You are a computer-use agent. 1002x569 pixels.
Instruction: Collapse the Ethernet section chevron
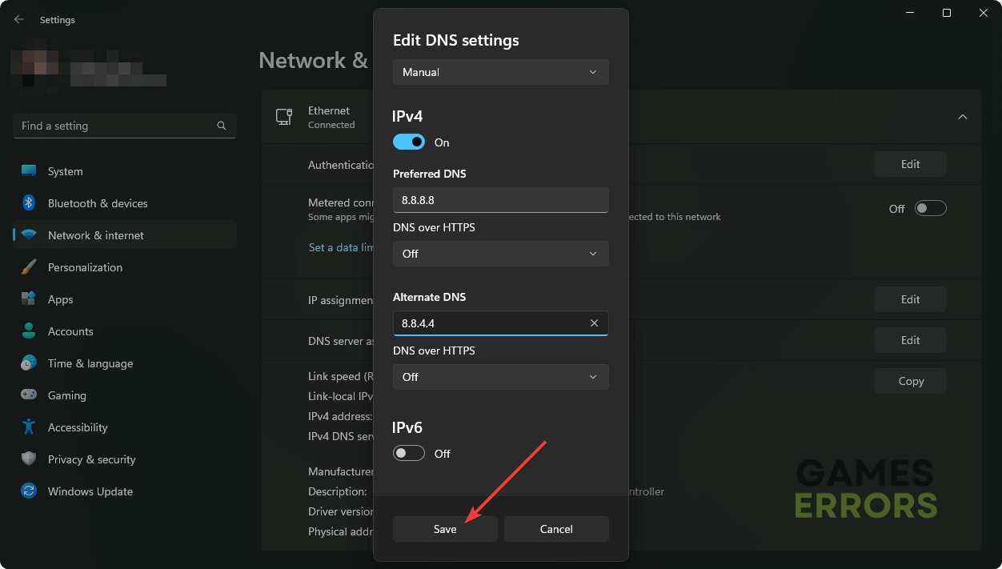pos(963,117)
